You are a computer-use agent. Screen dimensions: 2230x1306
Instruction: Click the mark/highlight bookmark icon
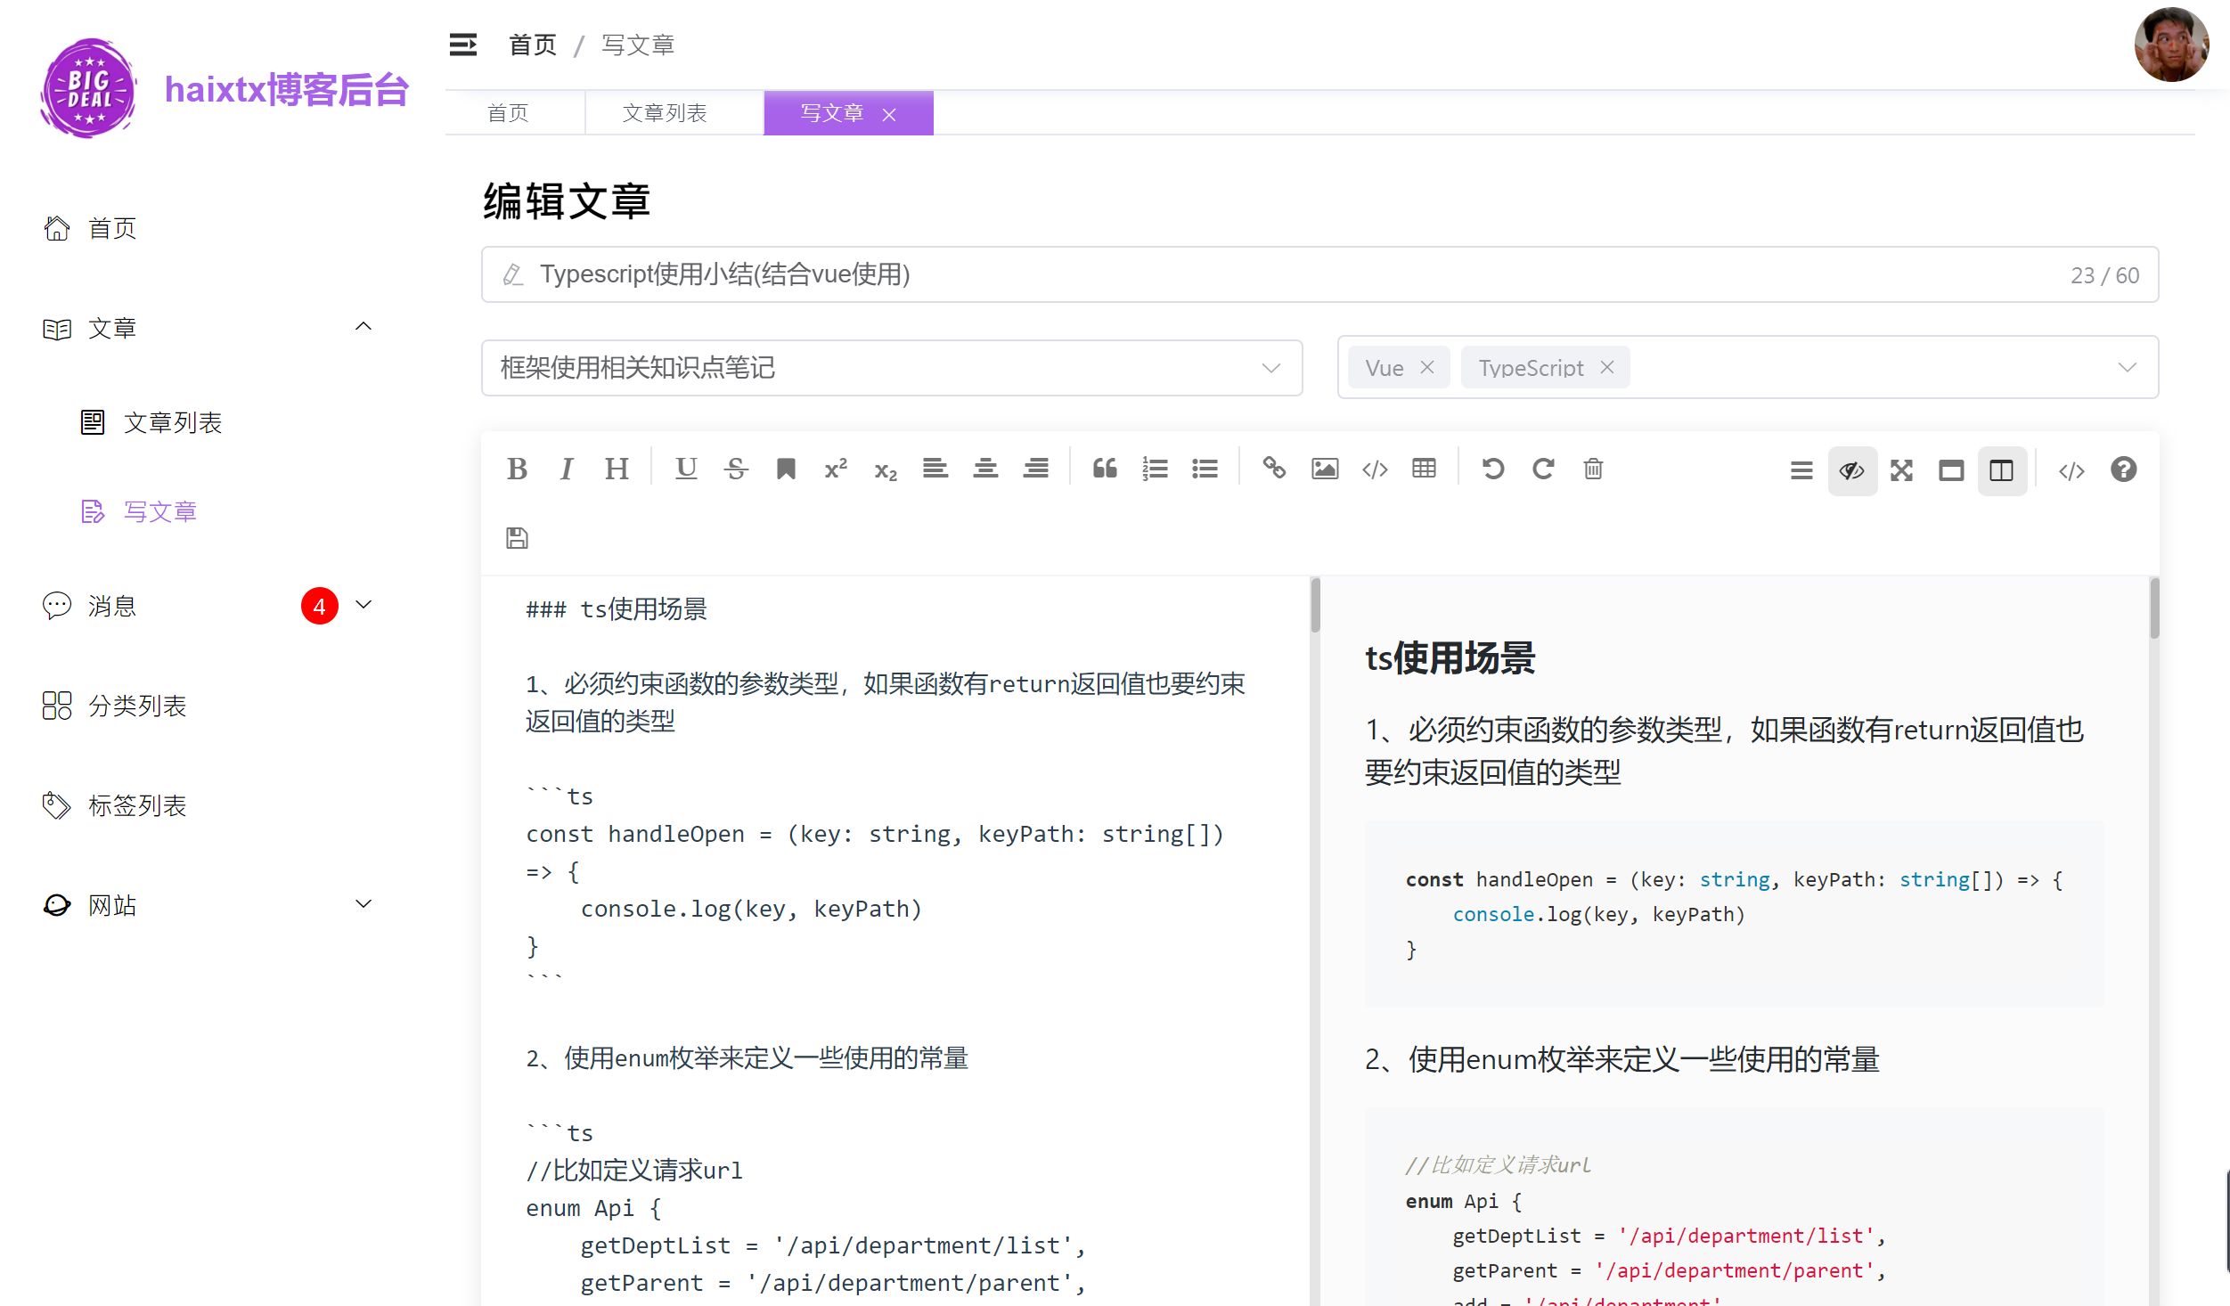pos(786,469)
